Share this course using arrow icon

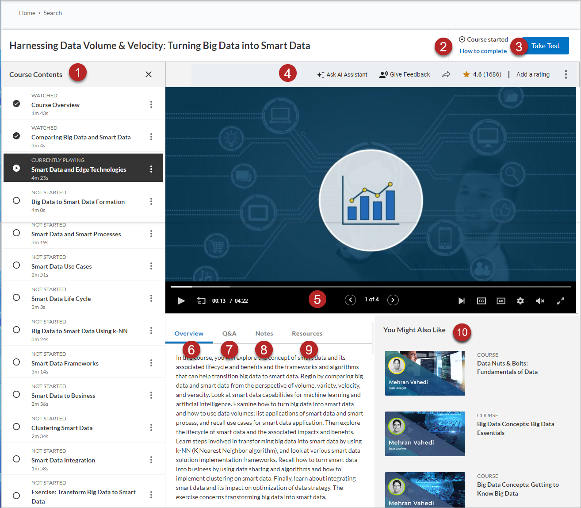click(x=446, y=74)
